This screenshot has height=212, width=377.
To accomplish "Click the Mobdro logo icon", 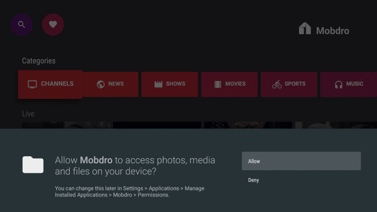I will click(x=305, y=28).
